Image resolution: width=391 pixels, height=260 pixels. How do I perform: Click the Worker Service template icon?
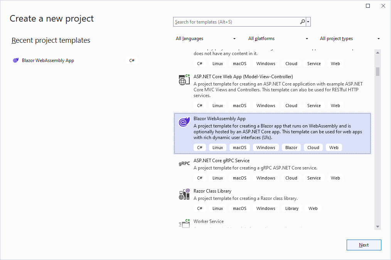tap(184, 223)
